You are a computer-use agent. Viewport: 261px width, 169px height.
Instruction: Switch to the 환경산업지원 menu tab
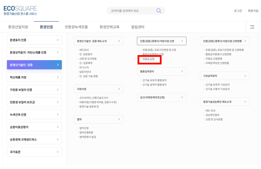[x=18, y=26]
